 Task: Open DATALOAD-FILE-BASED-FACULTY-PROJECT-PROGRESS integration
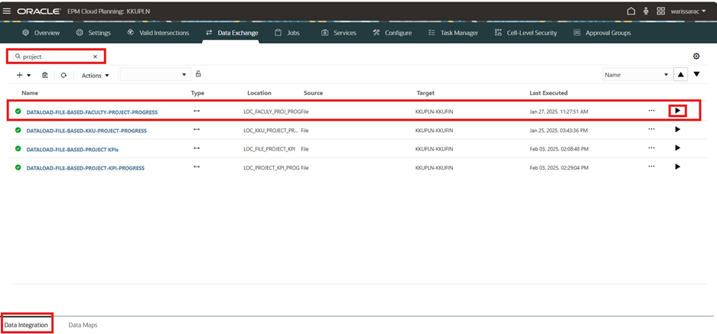click(92, 112)
